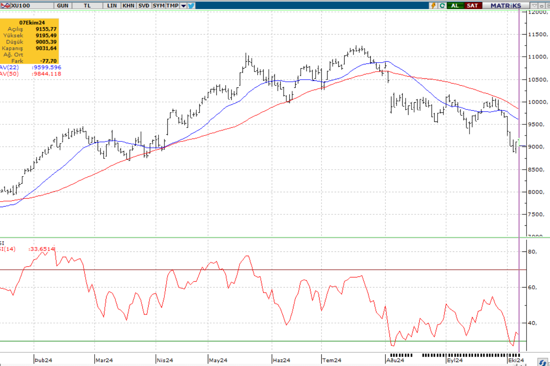Click the chart icon beside XU100
The width and height of the screenshot is (550, 366).
tap(6, 6)
